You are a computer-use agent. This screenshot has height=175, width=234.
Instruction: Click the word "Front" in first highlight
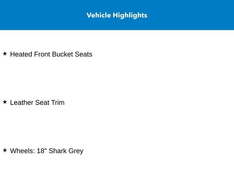point(42,54)
